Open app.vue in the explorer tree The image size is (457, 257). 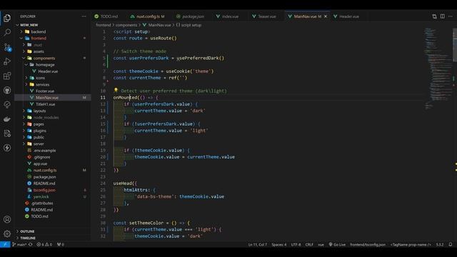click(40, 163)
